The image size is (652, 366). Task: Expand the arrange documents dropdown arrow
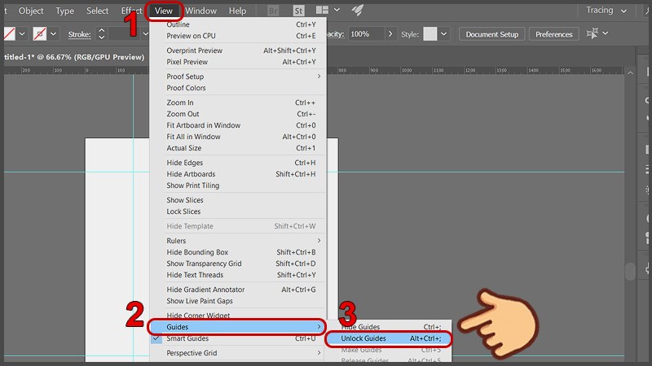pyautogui.click(x=337, y=10)
